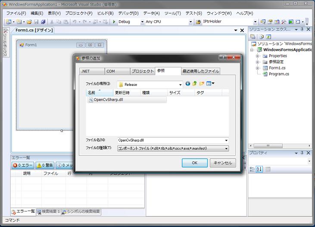Click the Cut scissors icon
315x227 pixels.
(52, 22)
